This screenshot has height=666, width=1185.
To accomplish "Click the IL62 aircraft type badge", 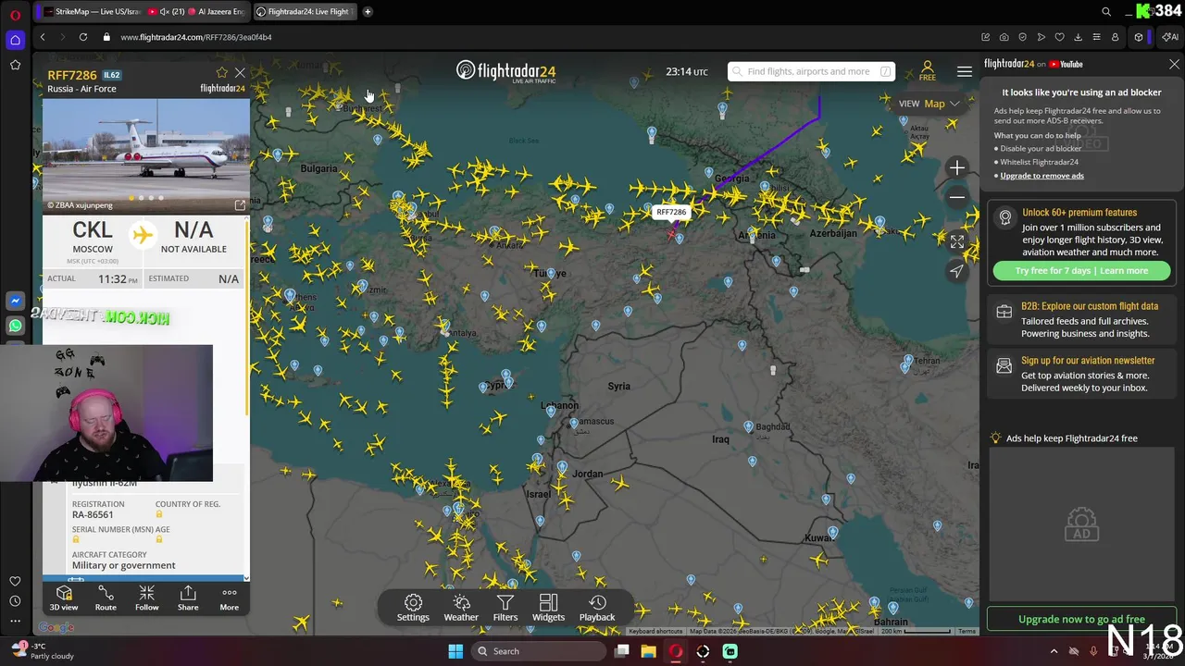I will [x=111, y=75].
